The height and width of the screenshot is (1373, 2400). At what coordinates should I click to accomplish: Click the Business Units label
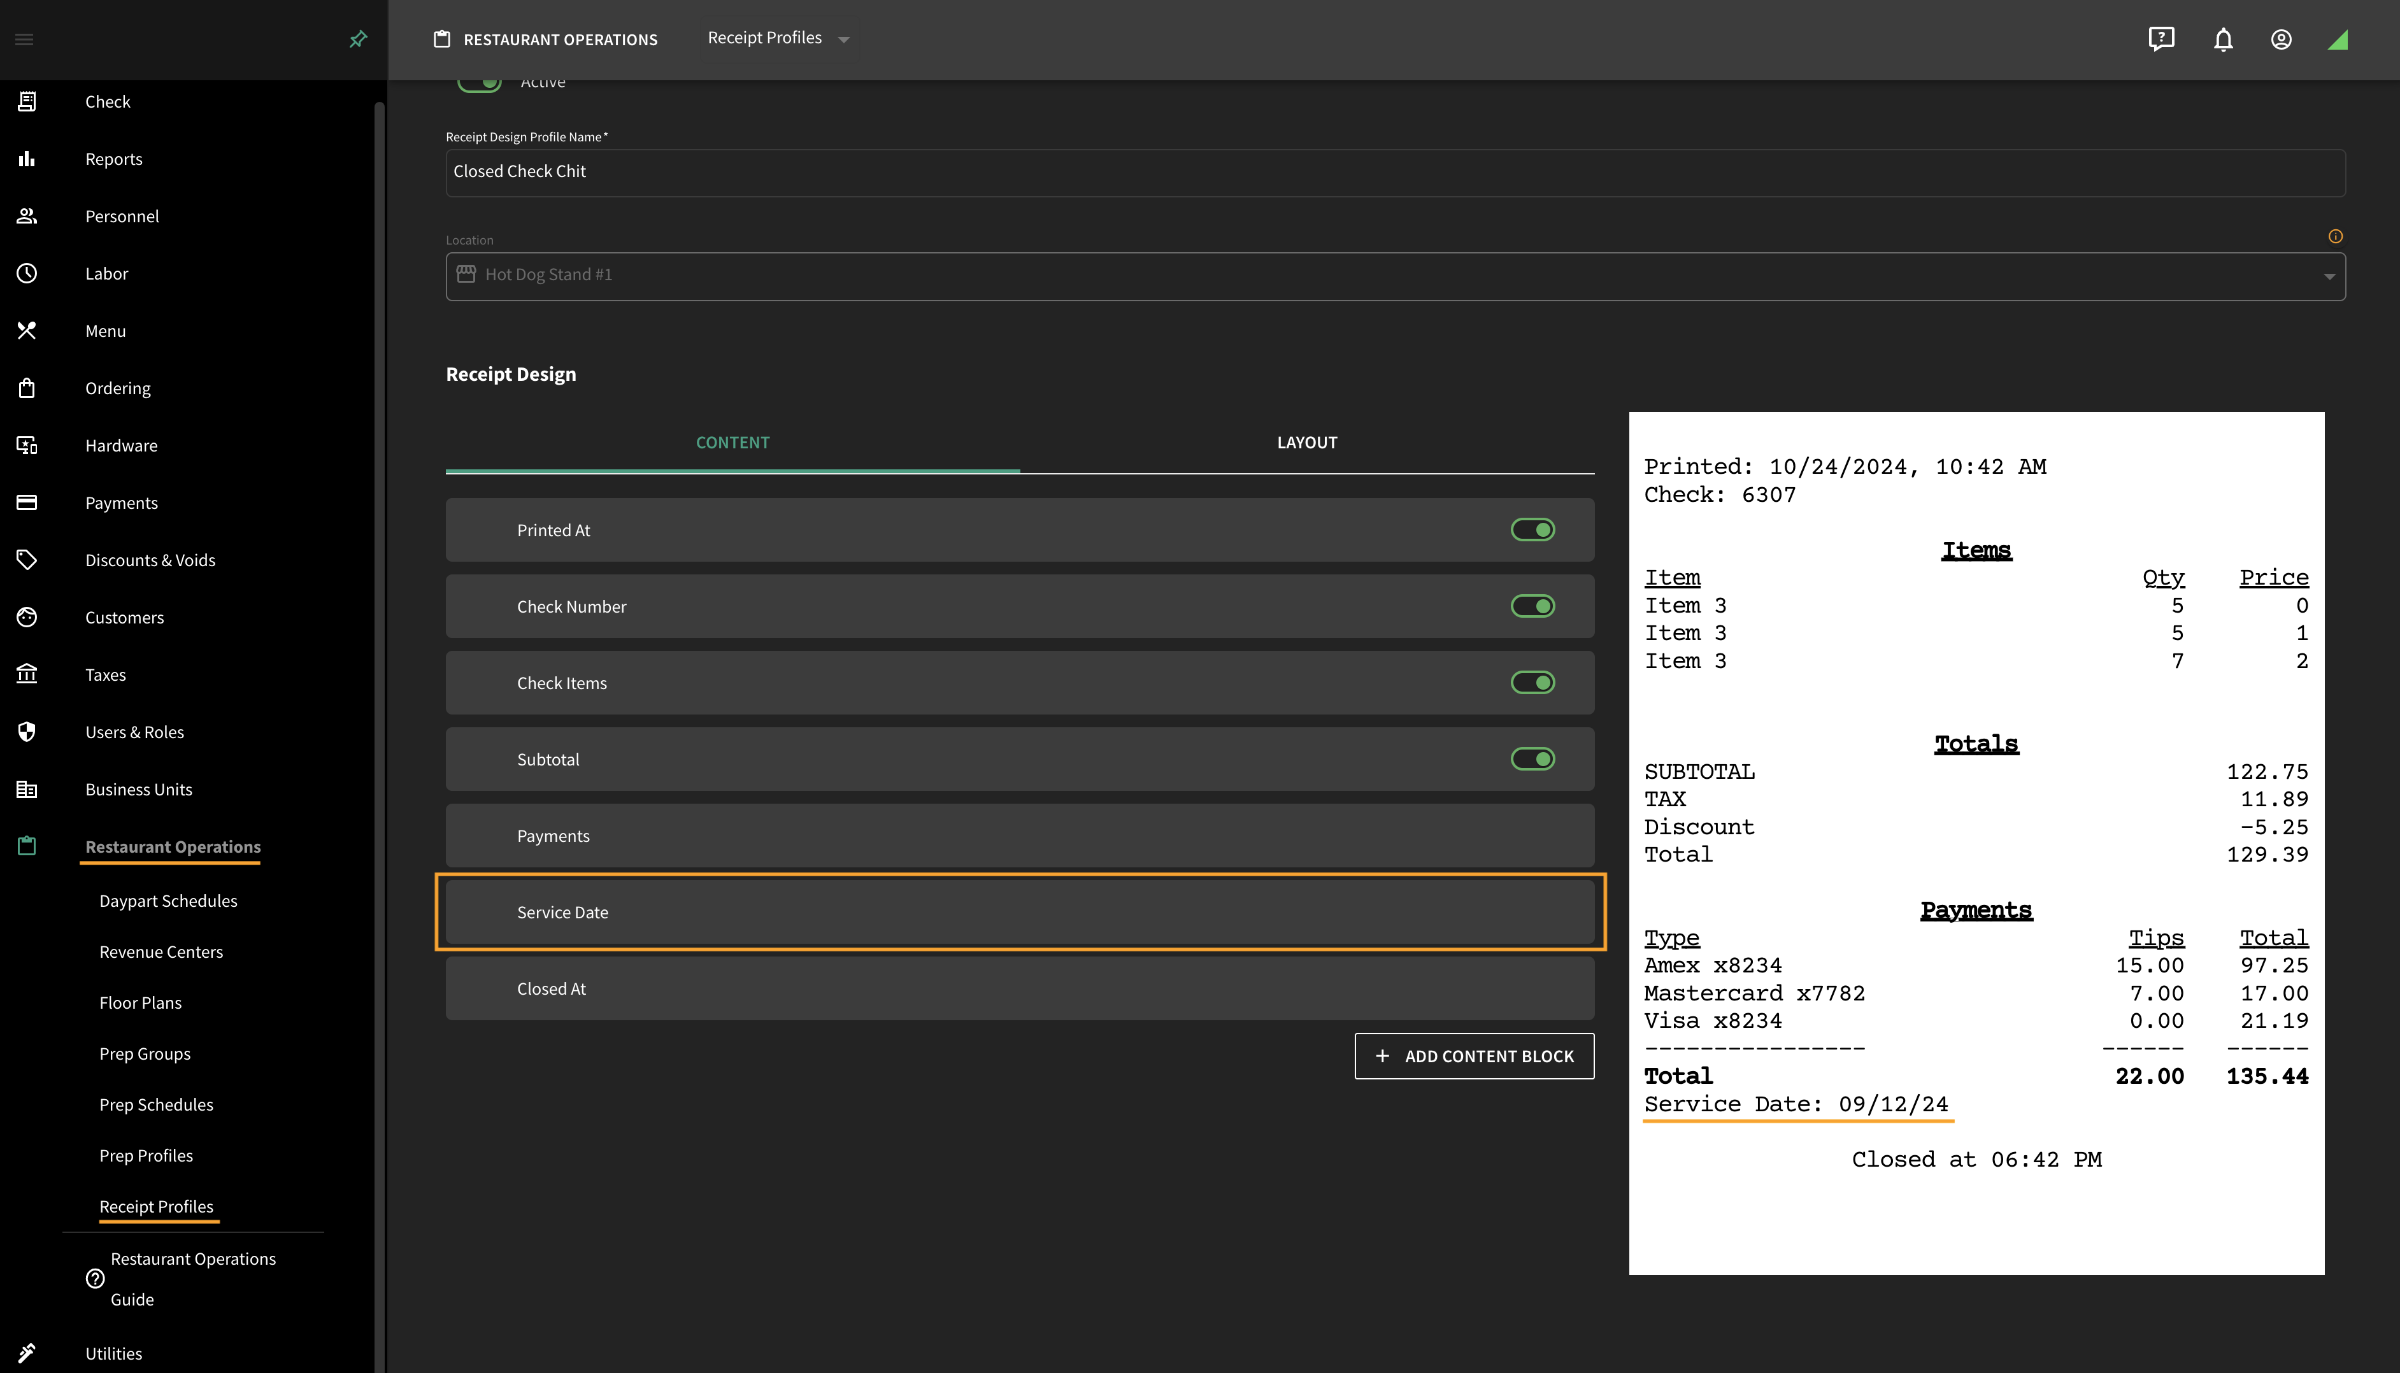139,789
